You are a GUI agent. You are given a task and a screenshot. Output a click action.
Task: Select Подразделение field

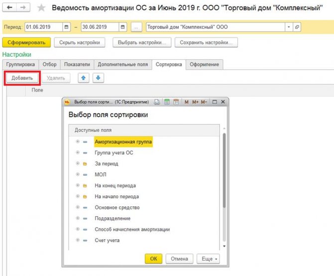coord(112,218)
